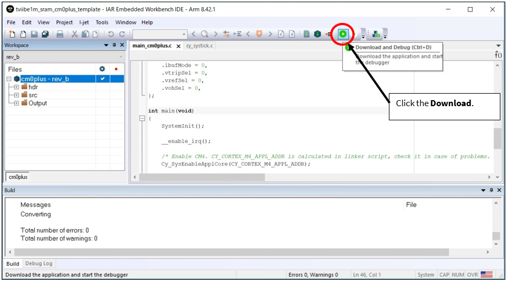Redo the last undone edit
This screenshot has width=508, height=282.
point(122,34)
